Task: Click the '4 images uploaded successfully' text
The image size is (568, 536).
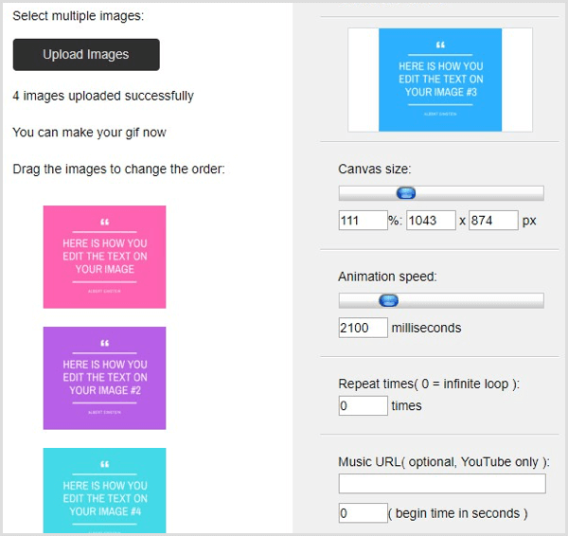Action: (x=103, y=96)
